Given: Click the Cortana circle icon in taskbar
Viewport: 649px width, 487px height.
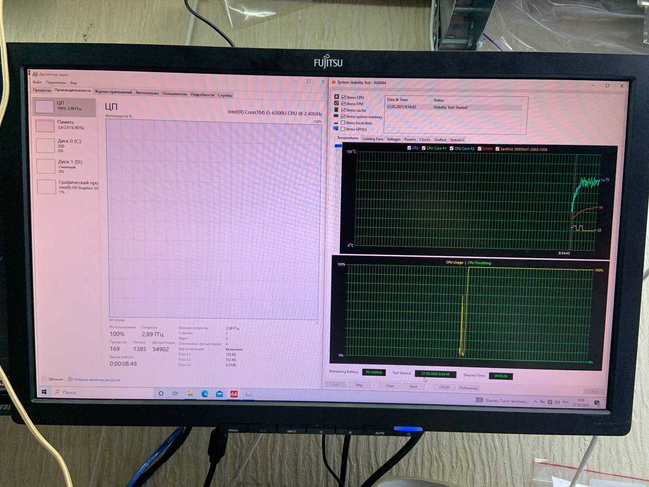Looking at the screenshot, I should coord(161,394).
